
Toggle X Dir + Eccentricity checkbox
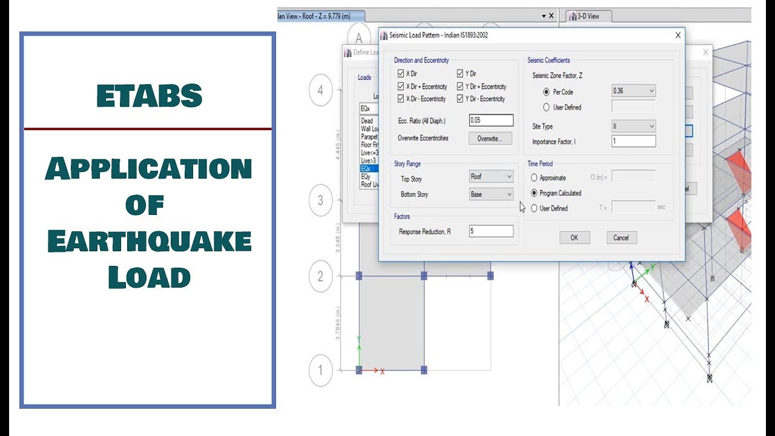click(x=401, y=87)
